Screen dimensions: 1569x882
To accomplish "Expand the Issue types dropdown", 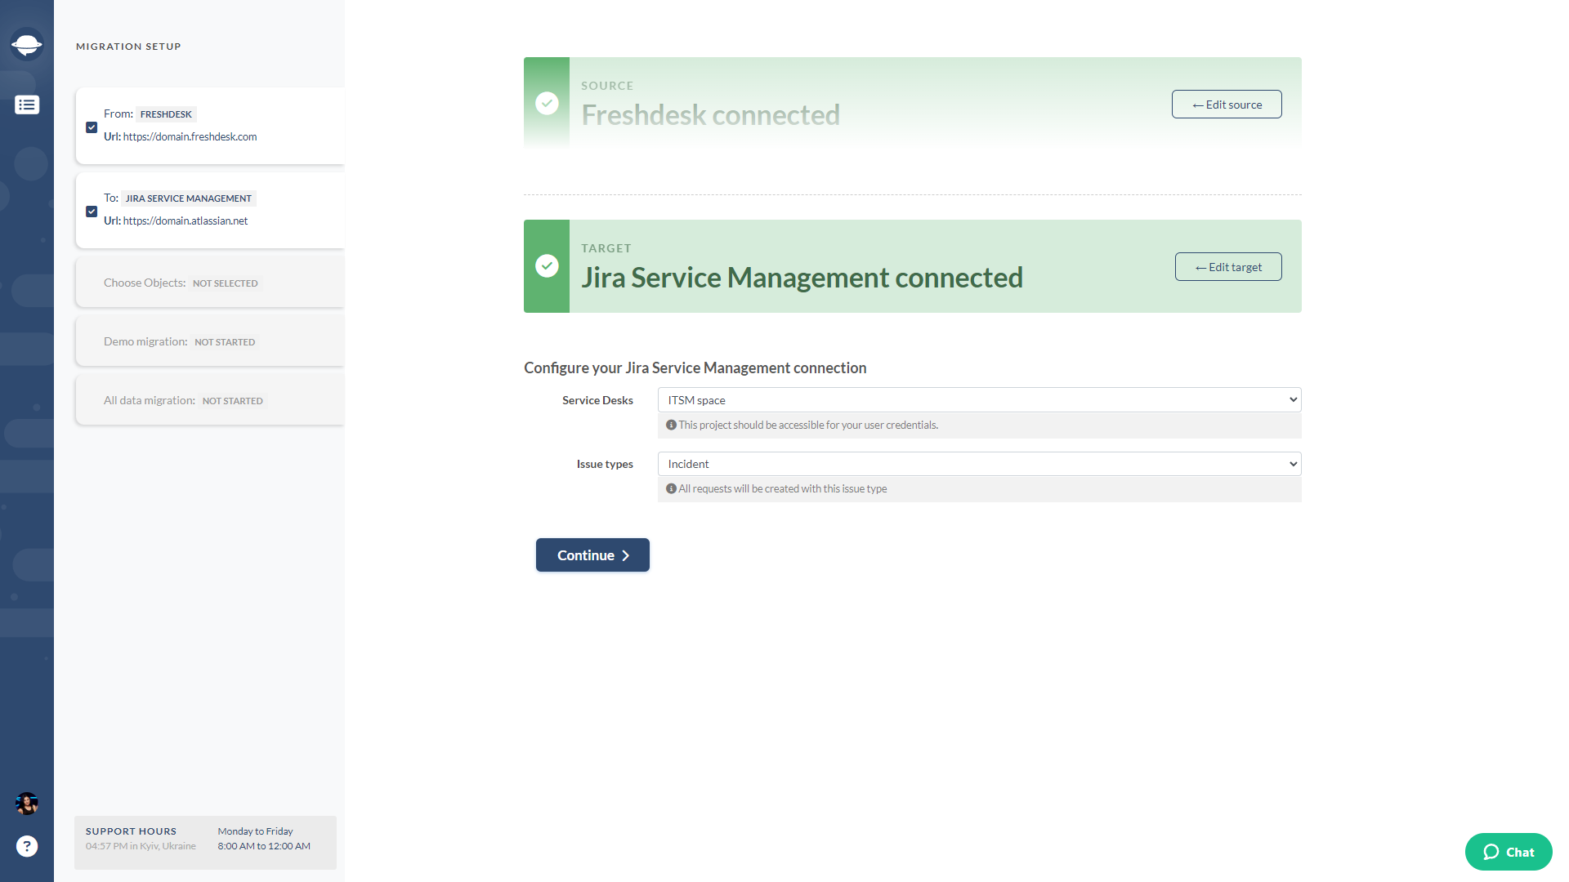I will 979,464.
